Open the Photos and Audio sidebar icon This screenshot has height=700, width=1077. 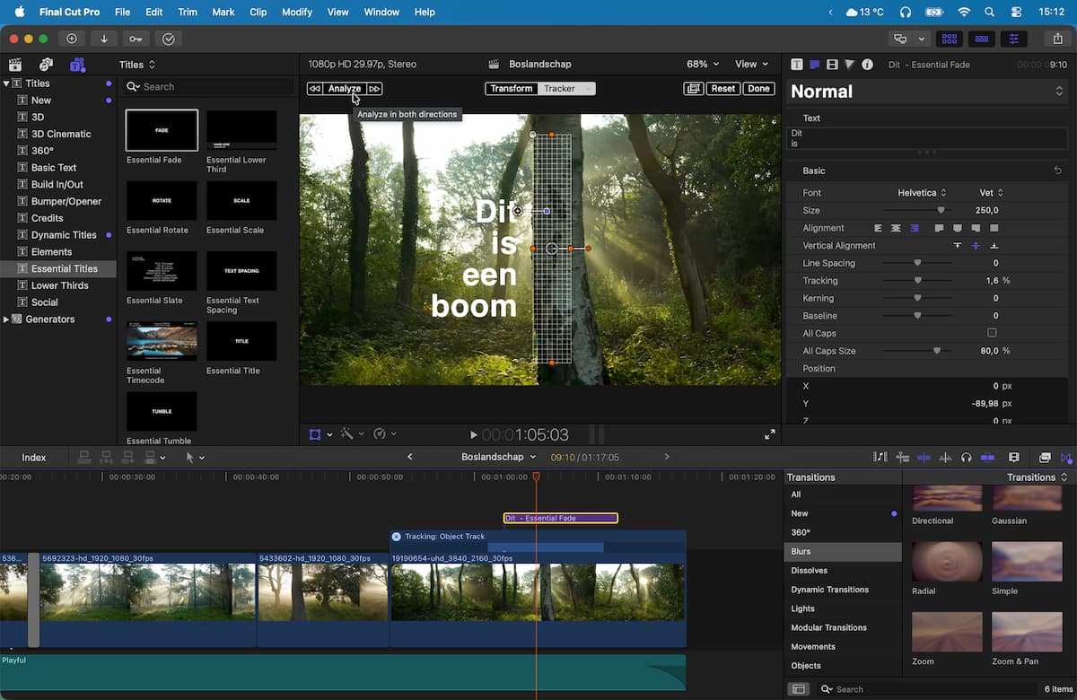coord(46,65)
